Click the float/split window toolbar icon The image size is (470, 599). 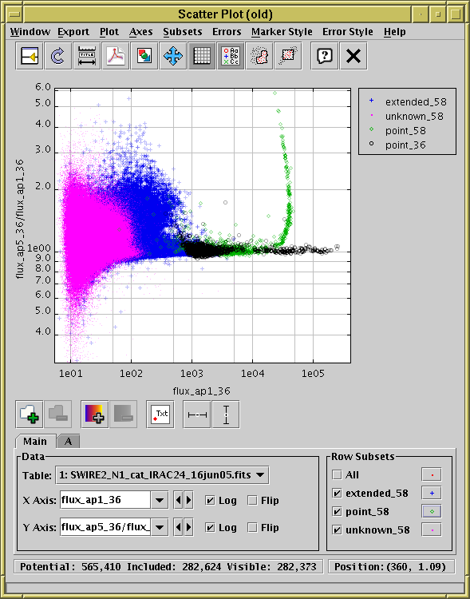[30, 57]
